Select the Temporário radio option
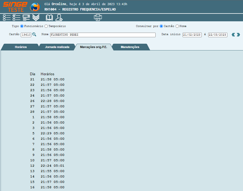 coord(46,26)
